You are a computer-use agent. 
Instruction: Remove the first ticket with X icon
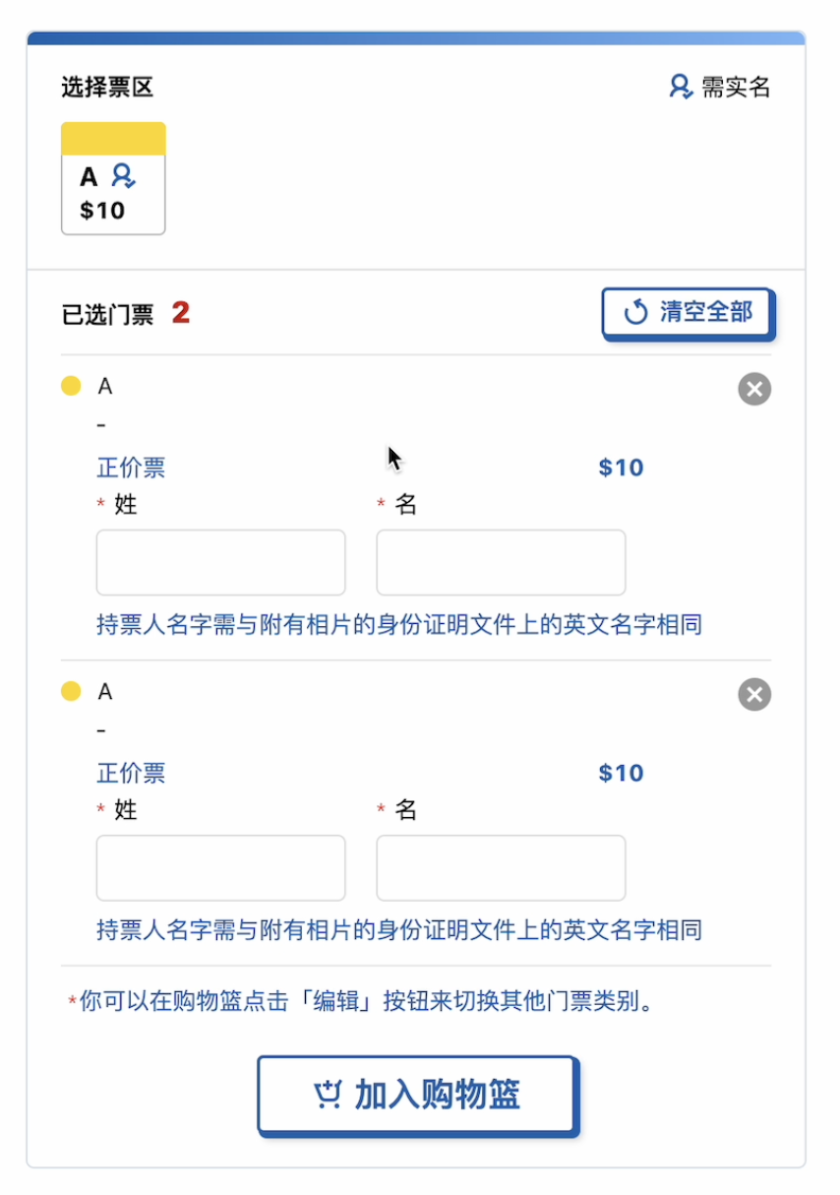tap(754, 390)
